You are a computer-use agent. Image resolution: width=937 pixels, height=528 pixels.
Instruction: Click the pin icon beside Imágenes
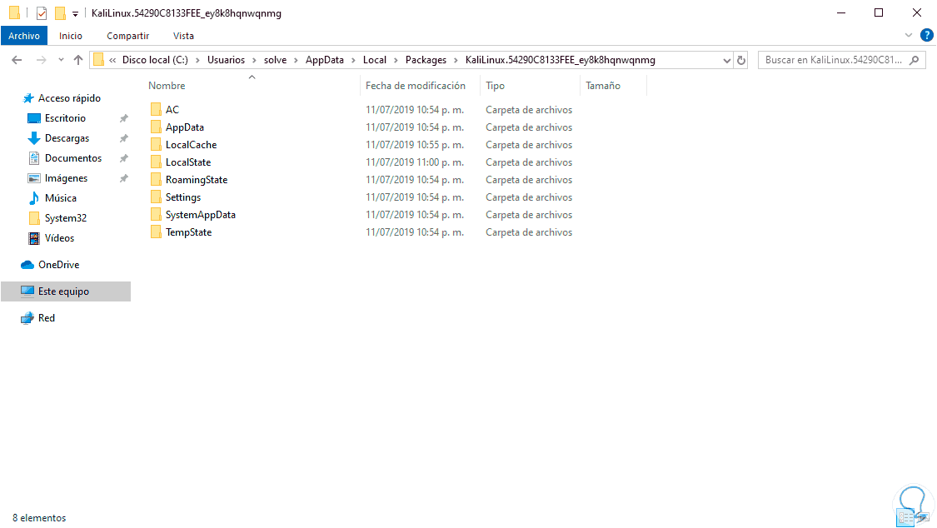124,178
